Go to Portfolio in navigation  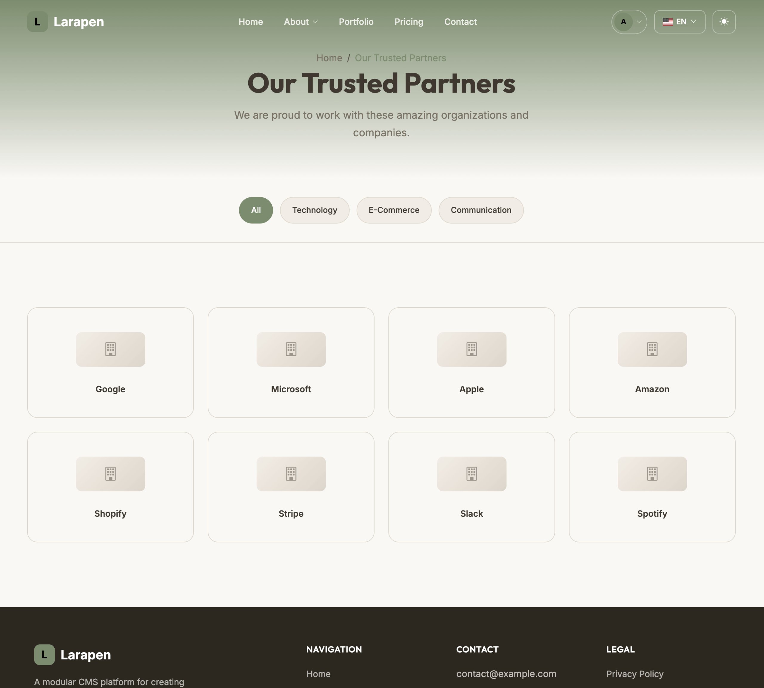(x=356, y=21)
